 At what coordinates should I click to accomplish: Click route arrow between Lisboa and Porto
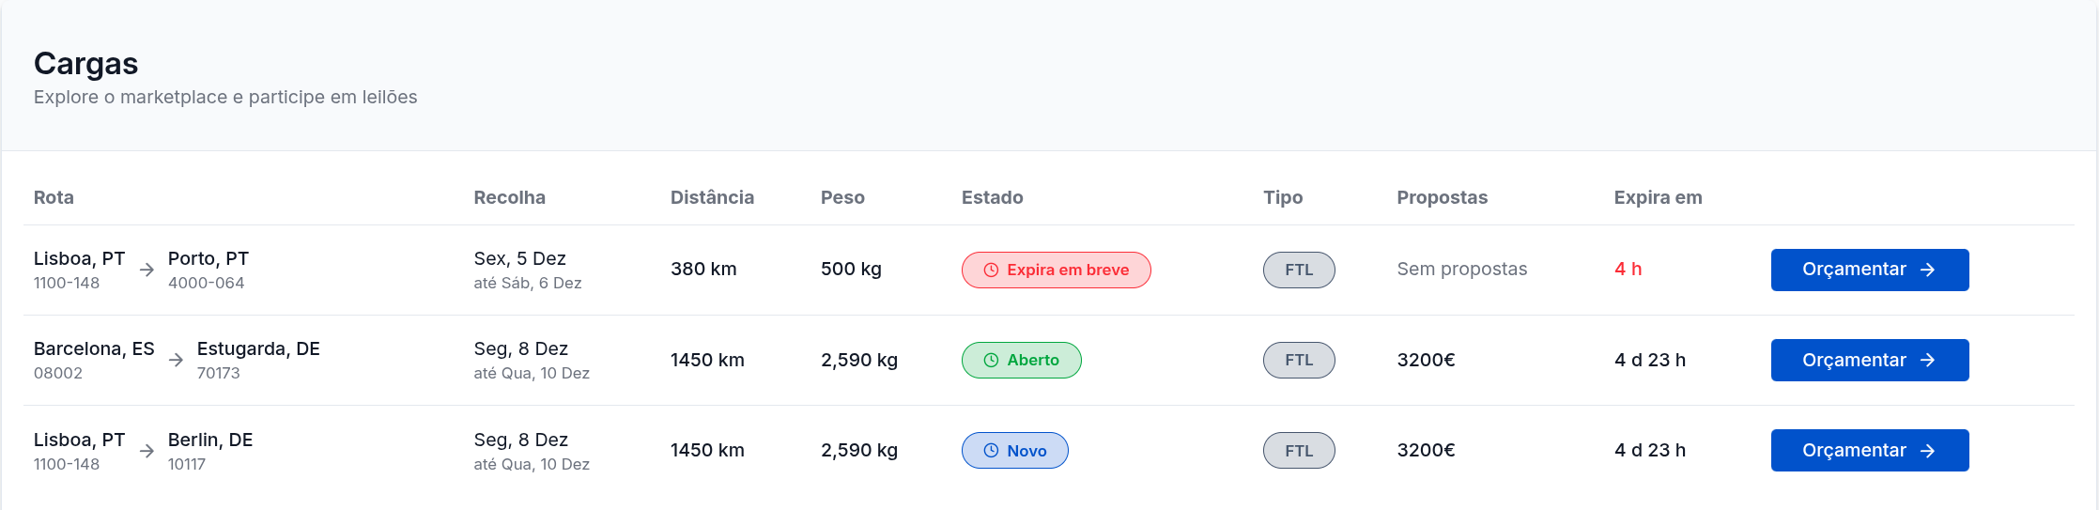[x=147, y=270]
